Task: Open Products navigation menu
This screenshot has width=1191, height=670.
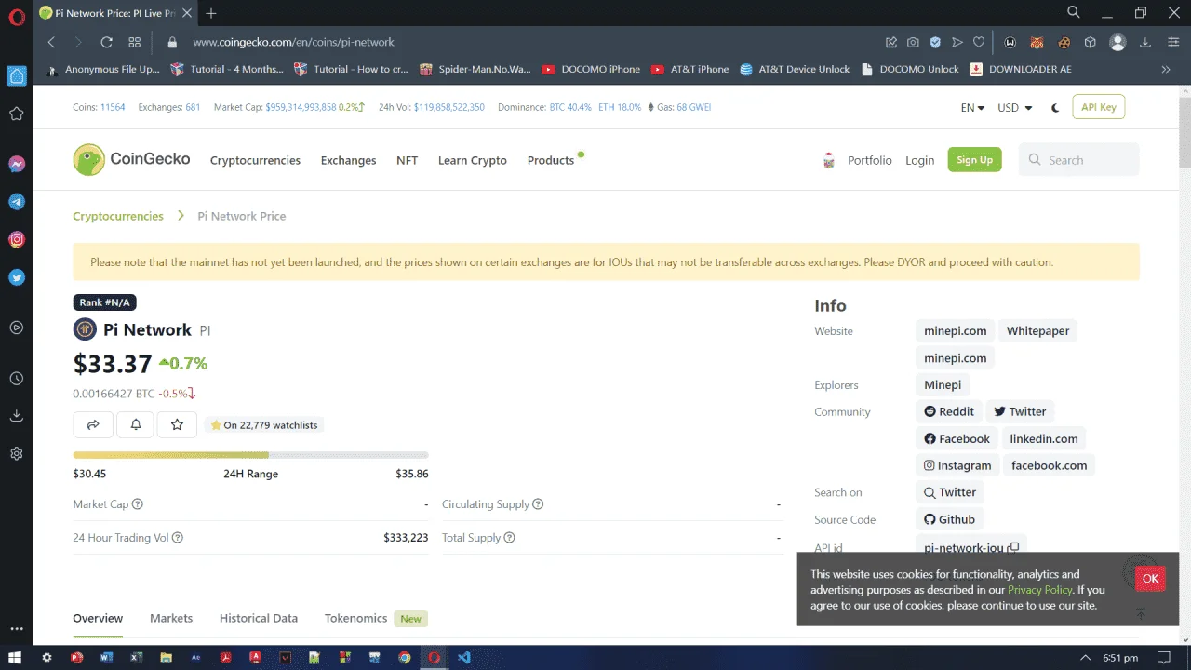Action: coord(551,160)
